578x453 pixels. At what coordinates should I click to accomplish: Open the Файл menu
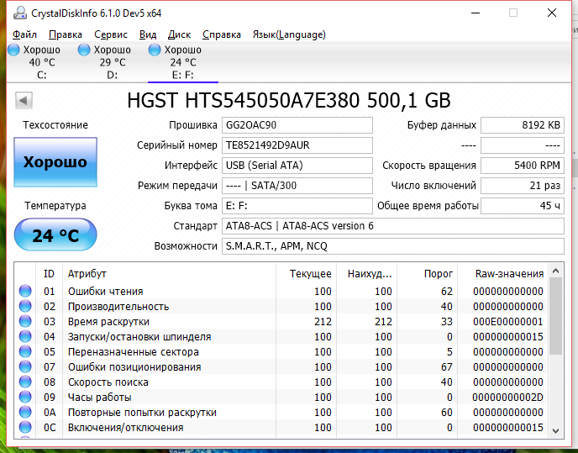click(x=24, y=34)
